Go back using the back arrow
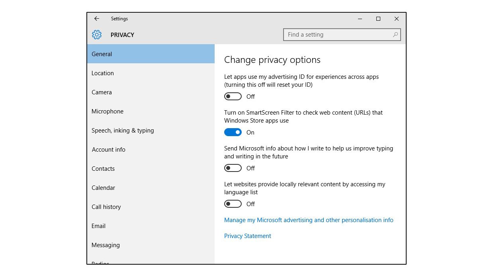 click(97, 19)
